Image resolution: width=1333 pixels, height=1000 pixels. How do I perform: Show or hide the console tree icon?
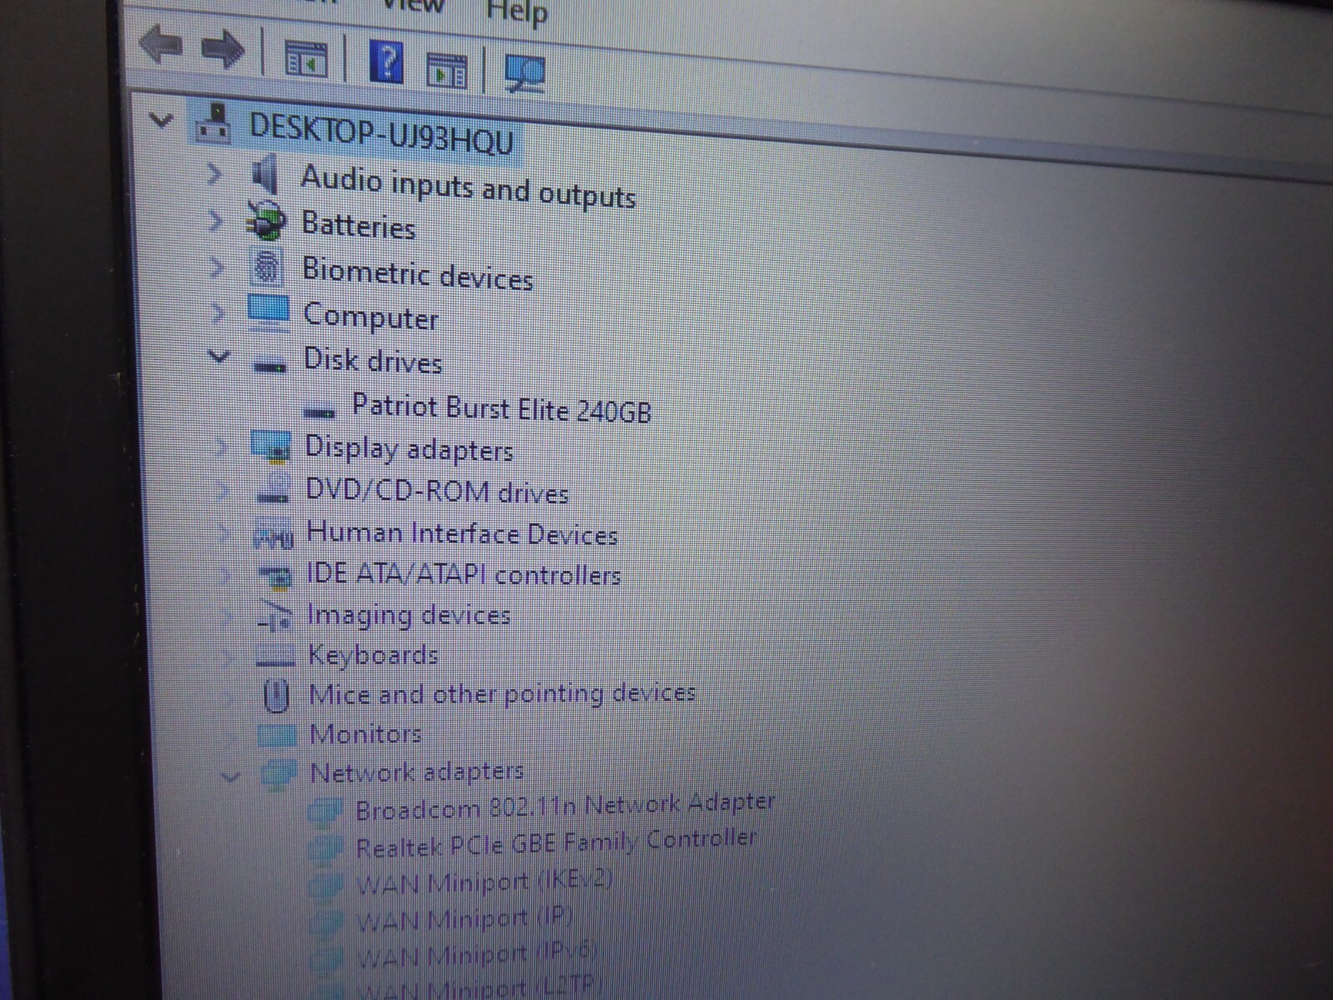click(306, 60)
